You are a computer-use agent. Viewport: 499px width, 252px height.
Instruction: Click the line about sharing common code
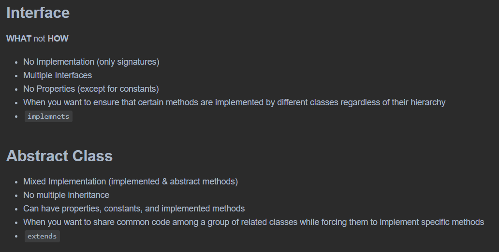[x=254, y=222]
